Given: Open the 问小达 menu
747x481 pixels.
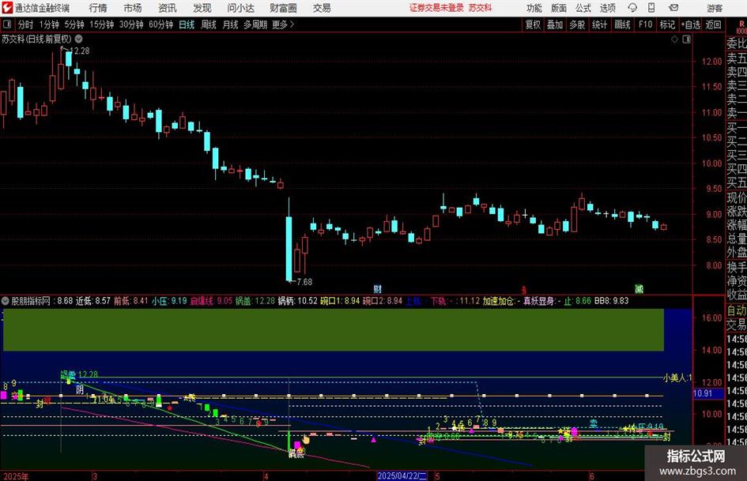Looking at the screenshot, I should [241, 8].
